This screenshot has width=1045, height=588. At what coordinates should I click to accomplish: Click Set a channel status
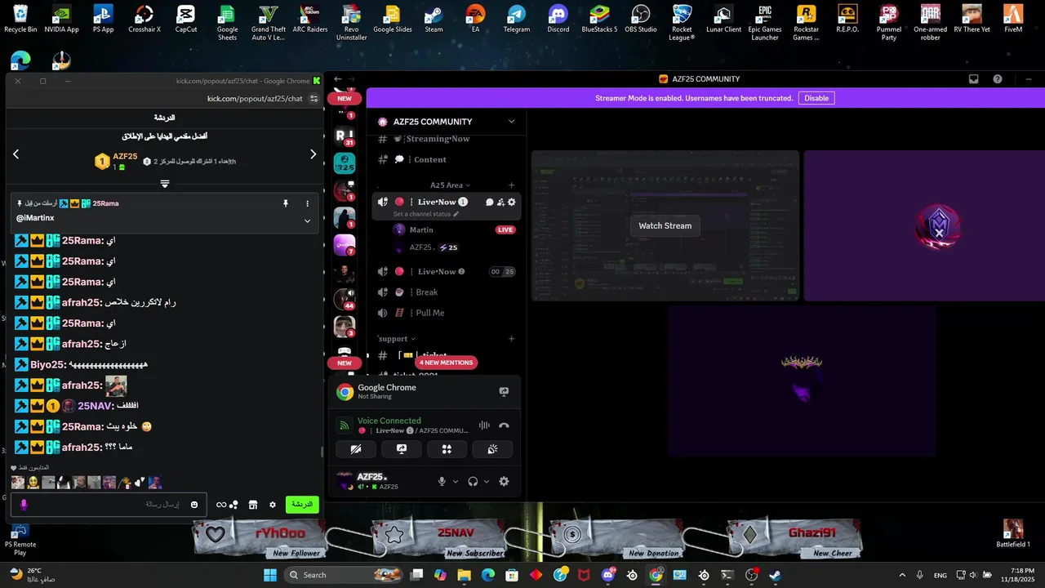(x=426, y=214)
